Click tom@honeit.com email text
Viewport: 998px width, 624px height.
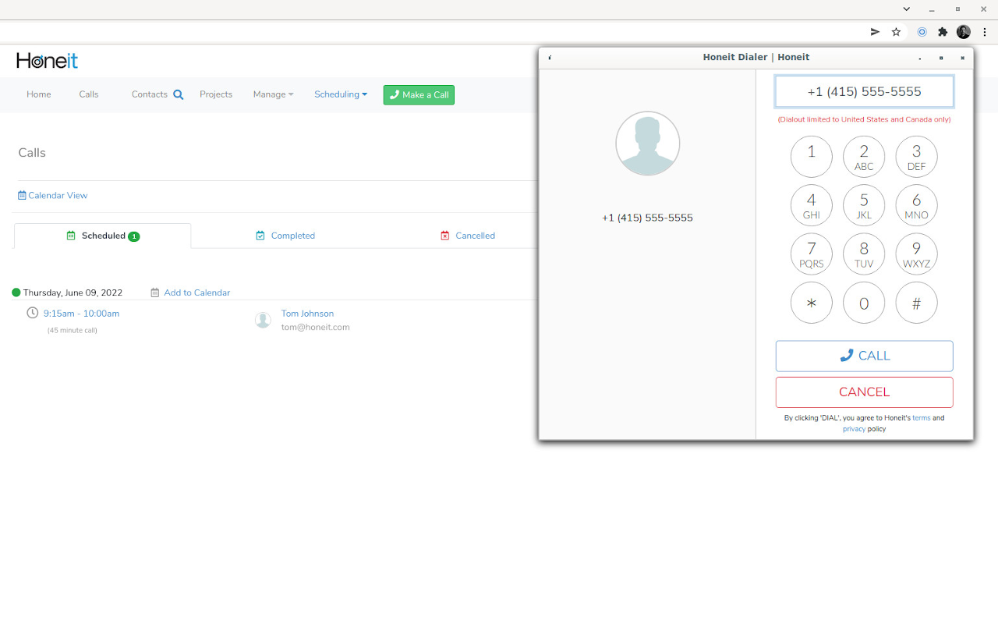coord(316,328)
